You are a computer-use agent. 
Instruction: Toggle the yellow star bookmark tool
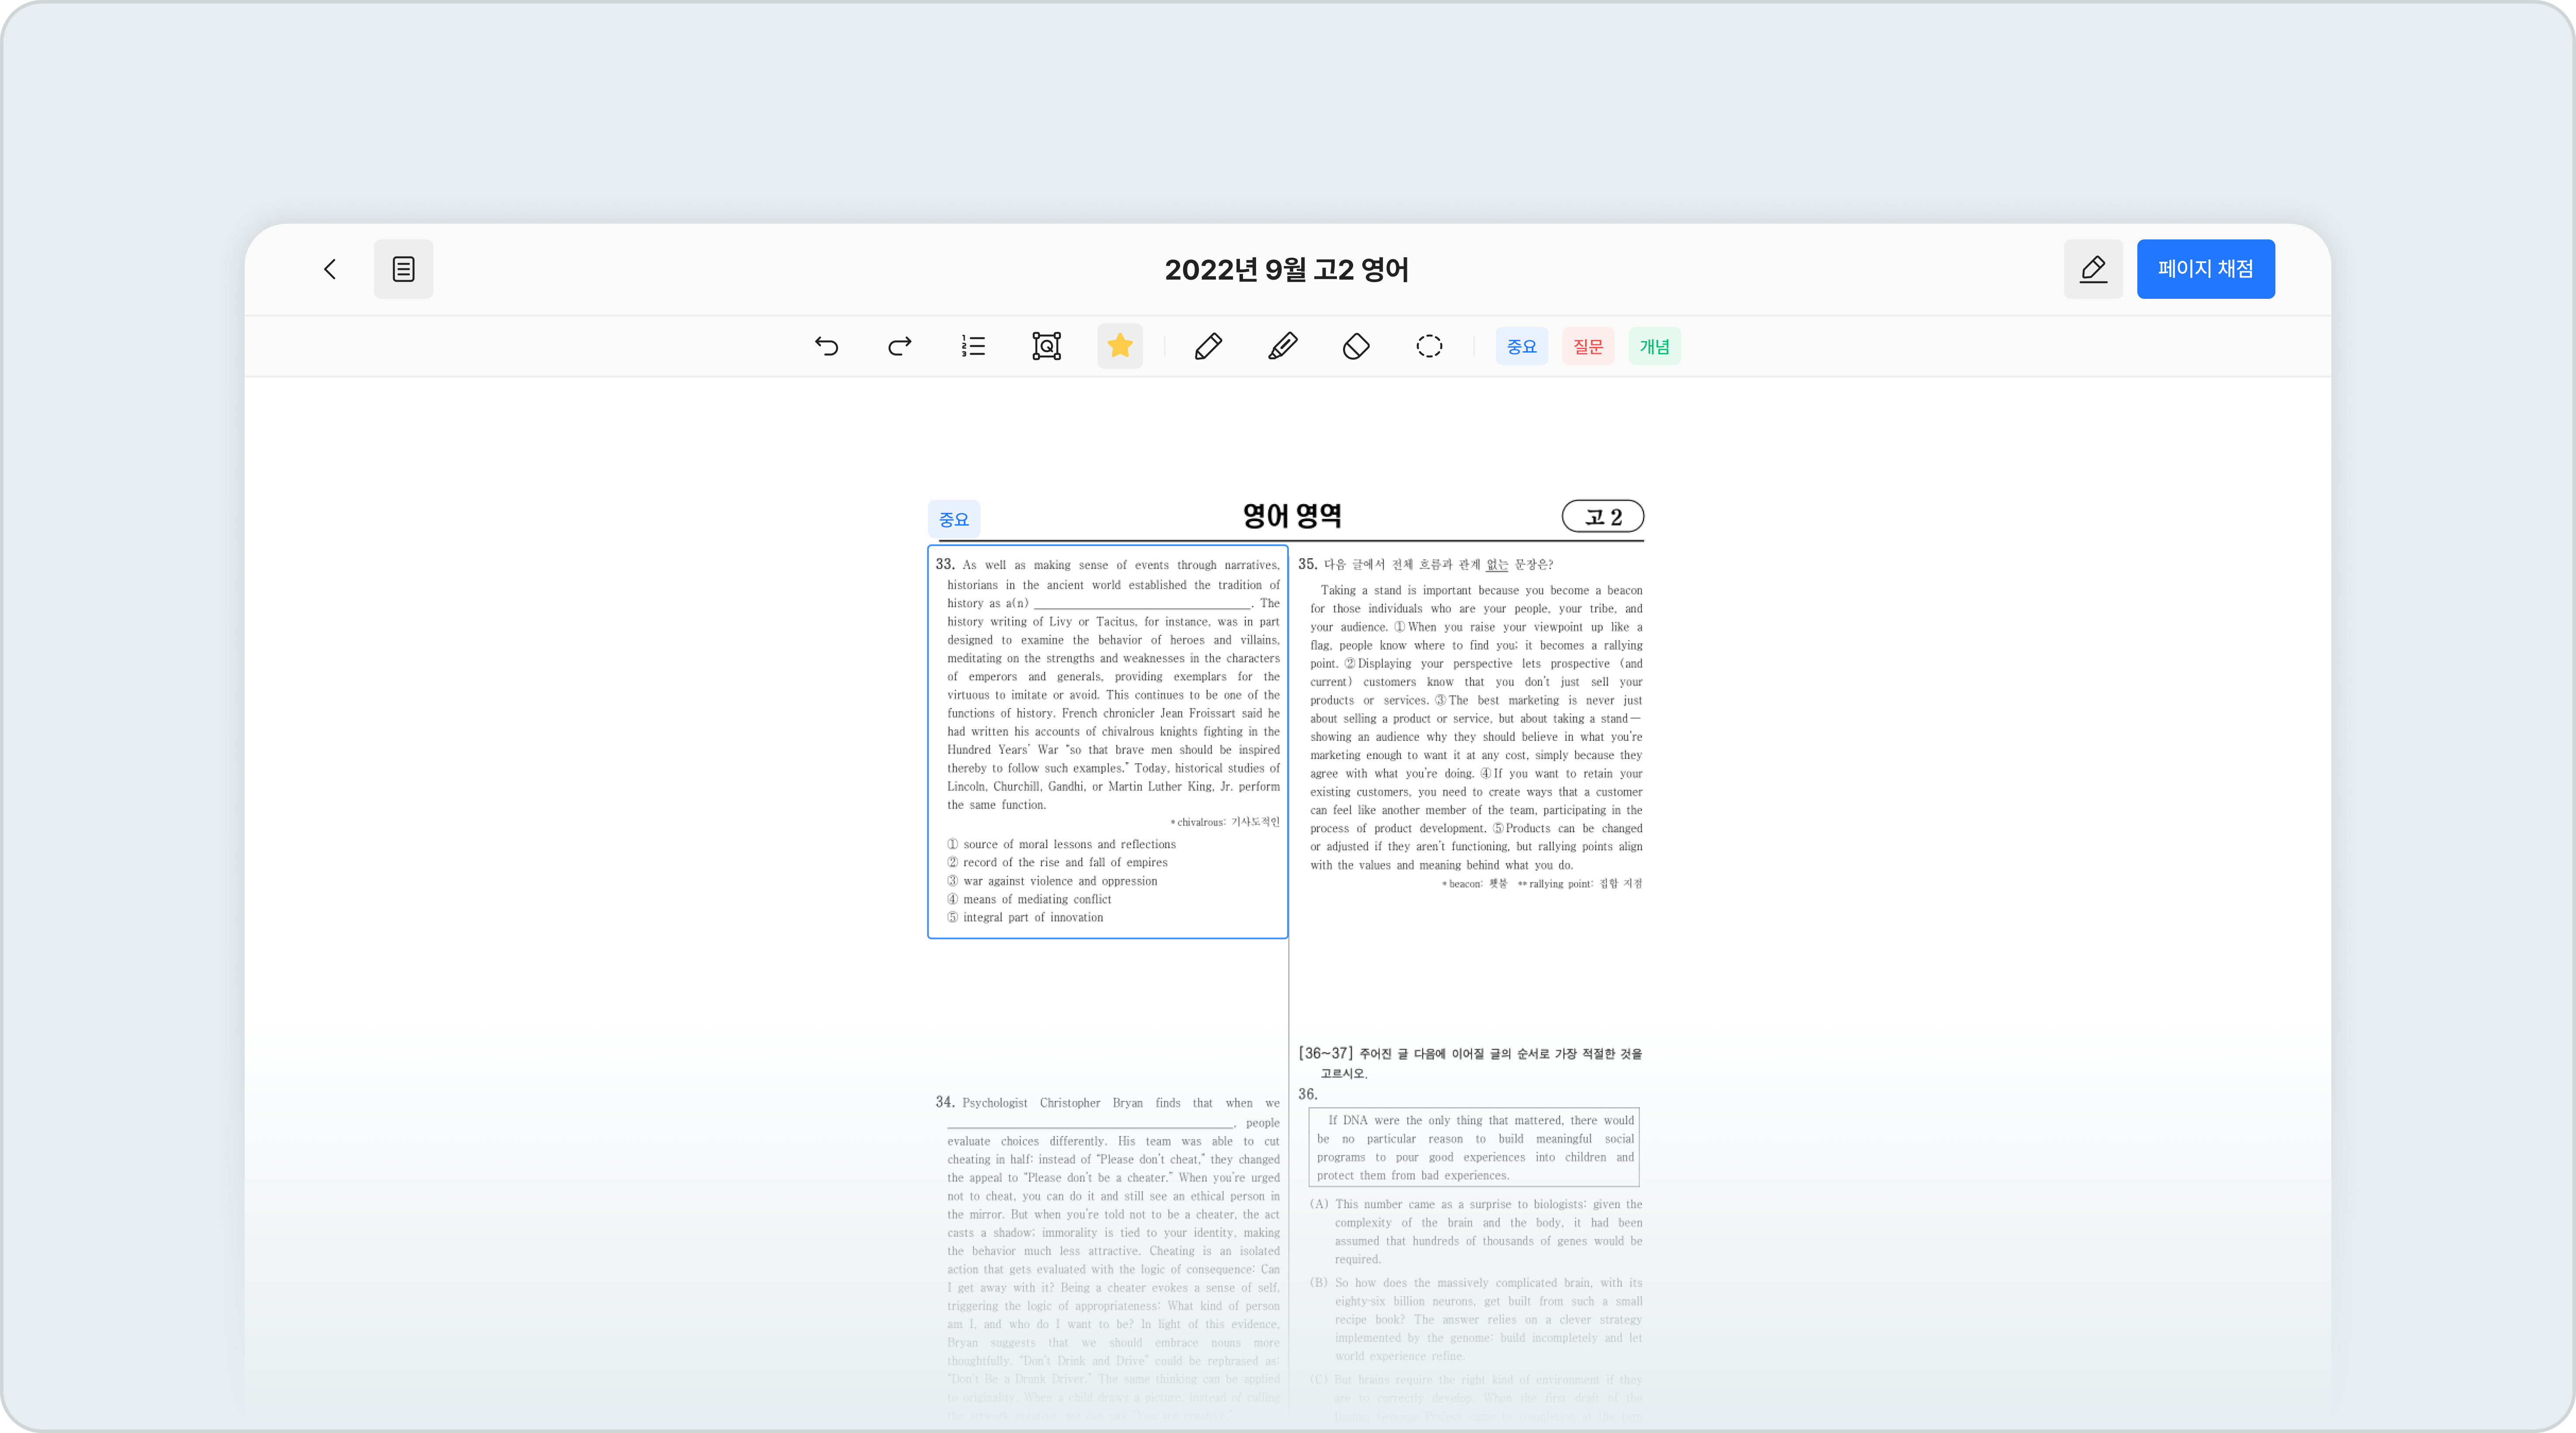[1120, 346]
